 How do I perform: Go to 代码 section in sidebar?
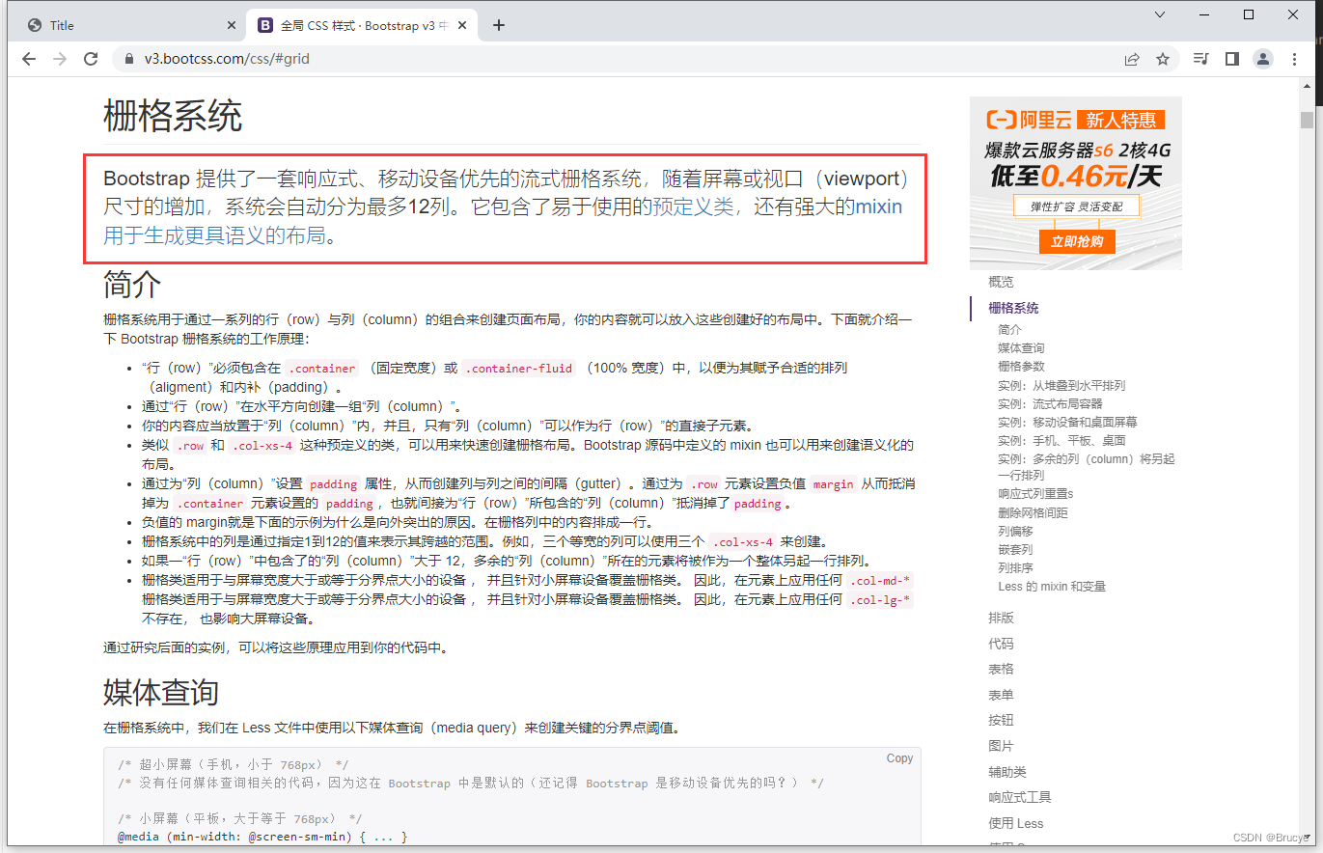[1001, 644]
